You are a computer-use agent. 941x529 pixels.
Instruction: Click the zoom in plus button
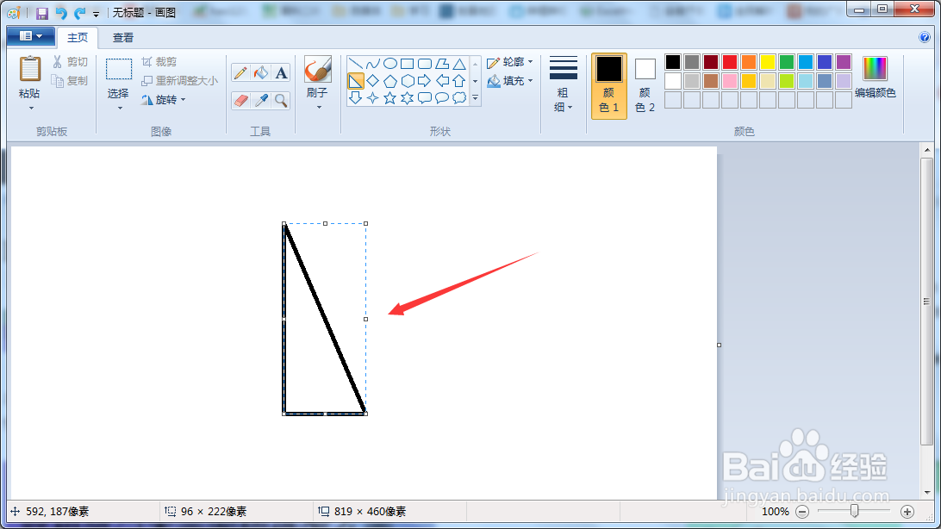(907, 512)
